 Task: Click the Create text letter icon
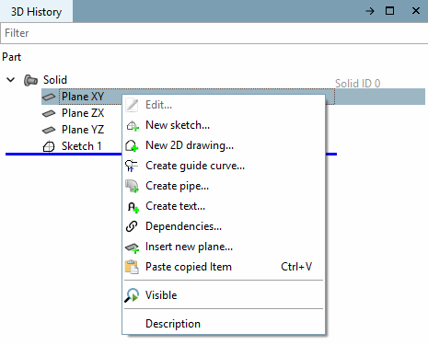(x=133, y=207)
